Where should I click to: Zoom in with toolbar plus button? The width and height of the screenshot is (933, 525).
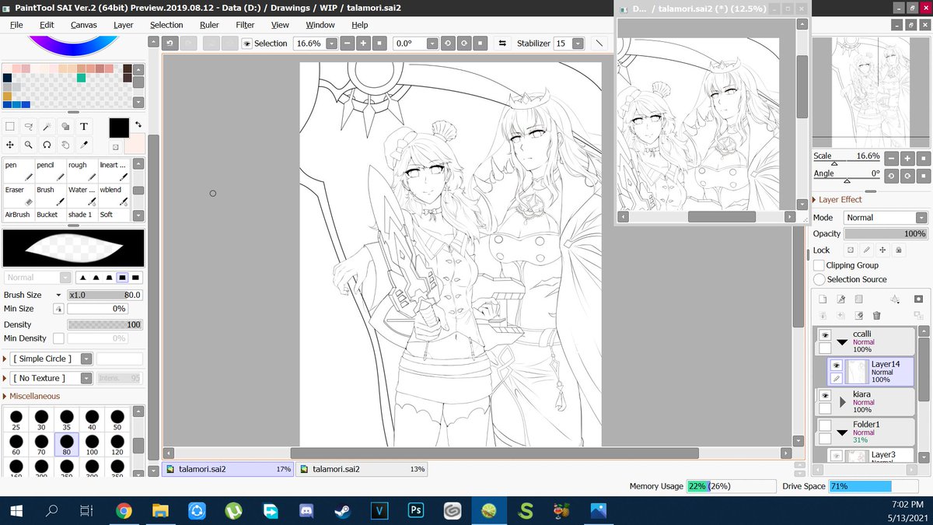pos(363,44)
